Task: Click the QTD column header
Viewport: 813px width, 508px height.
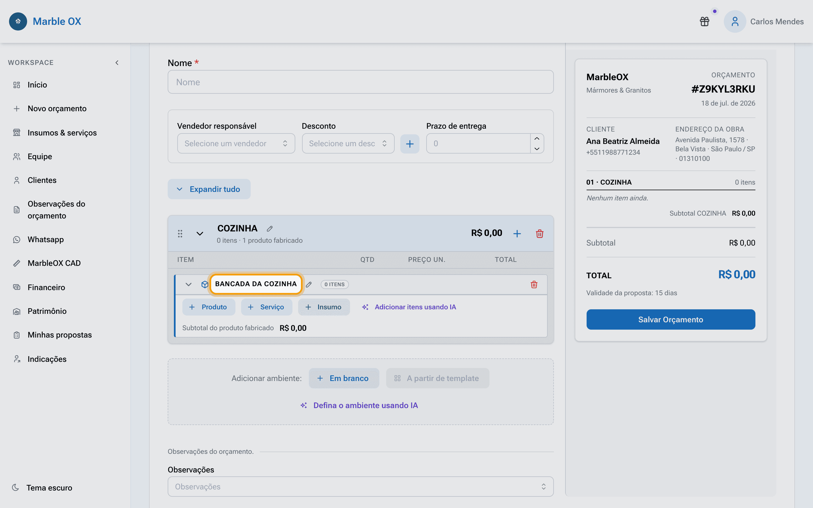Action: pyautogui.click(x=367, y=260)
